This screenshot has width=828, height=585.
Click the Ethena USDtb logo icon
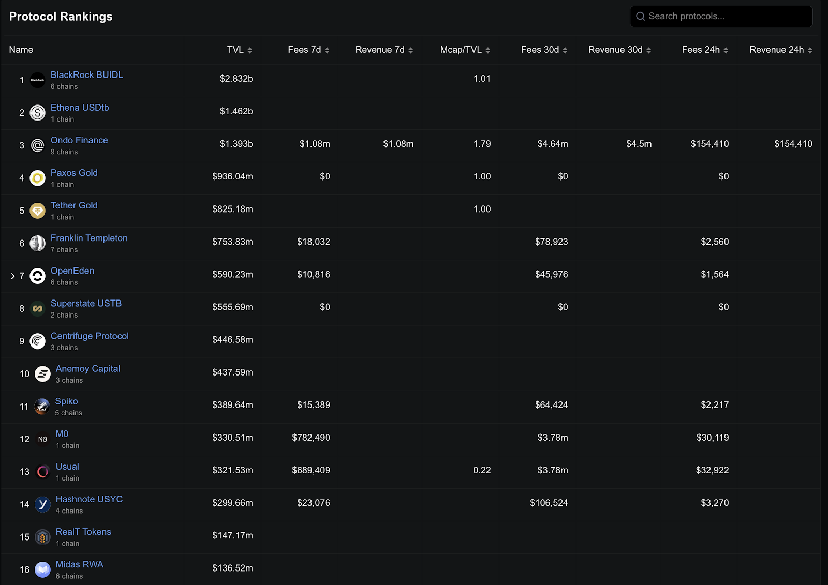click(37, 113)
